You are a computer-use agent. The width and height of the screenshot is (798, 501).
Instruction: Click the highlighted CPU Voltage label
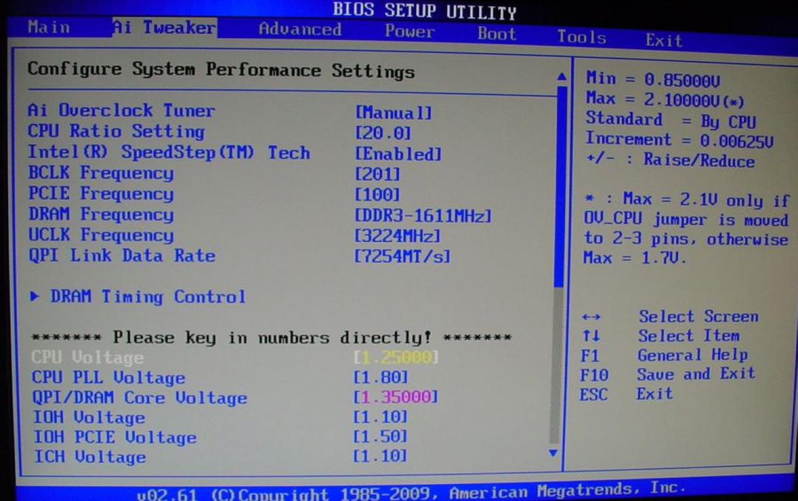[88, 358]
